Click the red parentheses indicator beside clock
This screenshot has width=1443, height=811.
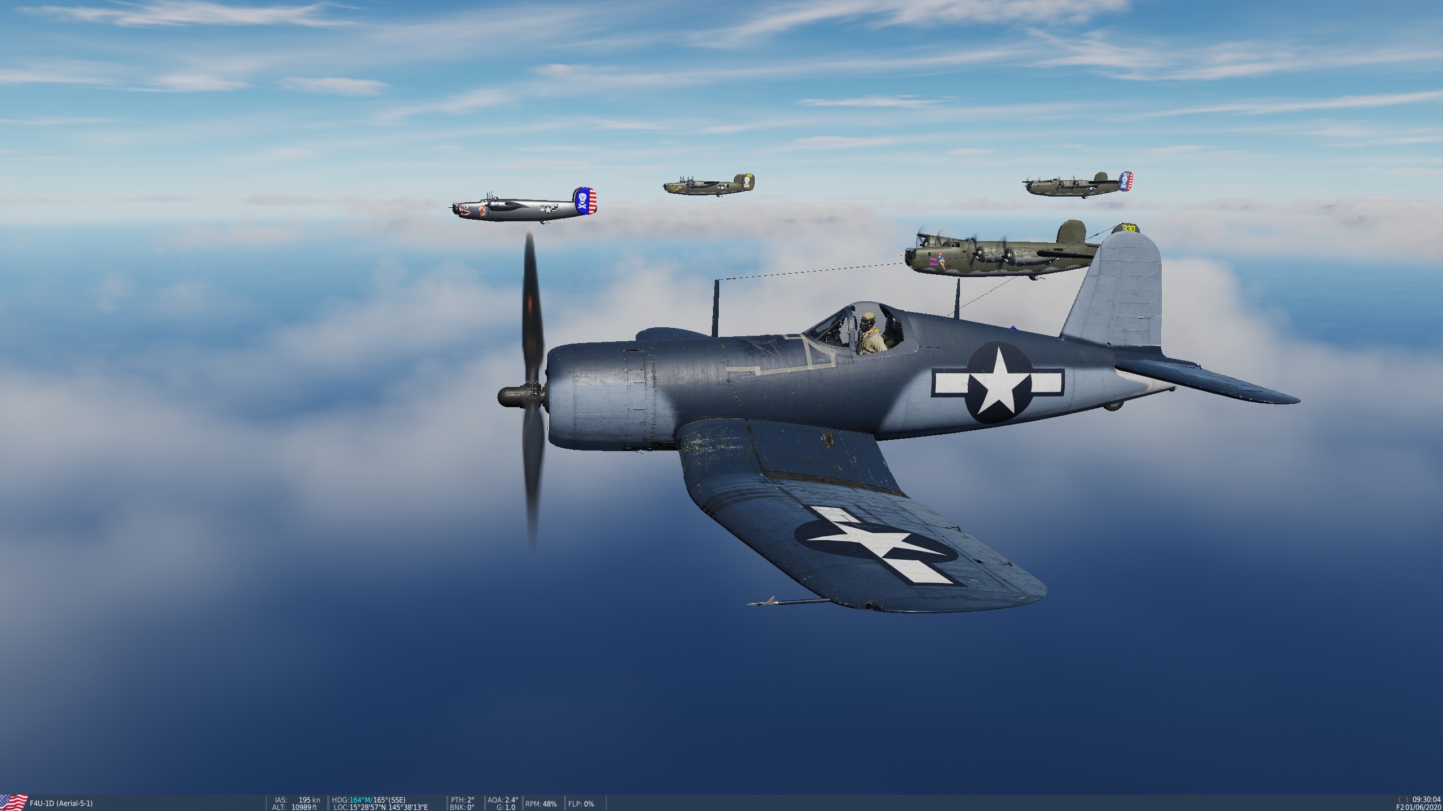point(1402,800)
